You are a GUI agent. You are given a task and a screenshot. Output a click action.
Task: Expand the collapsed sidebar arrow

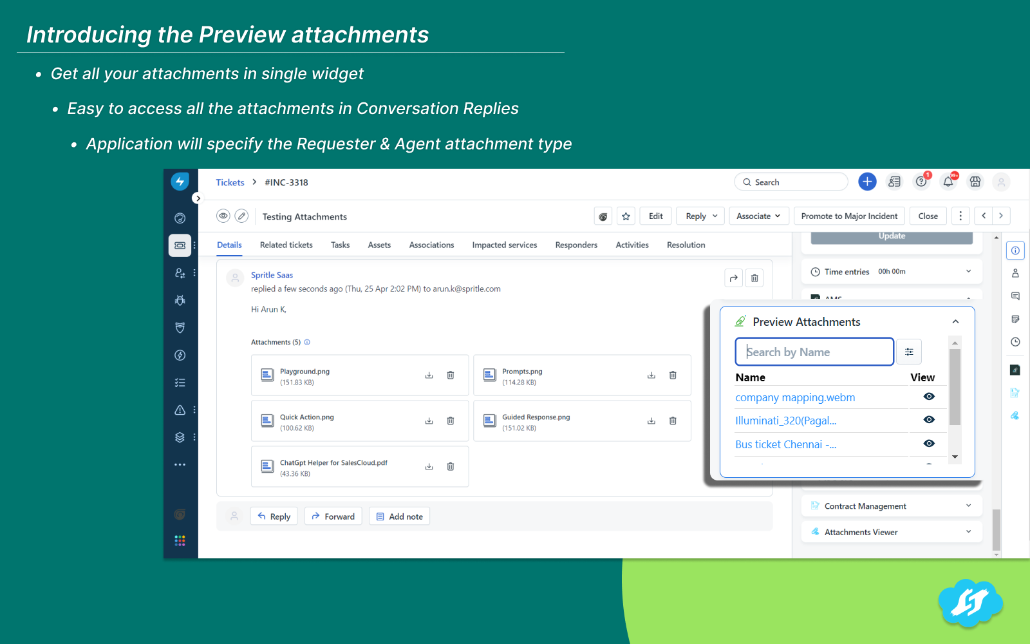point(198,198)
